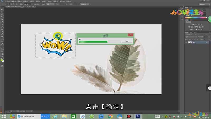
Task: Click the 背景 layer thumbnail
Action: (x=190, y=42)
